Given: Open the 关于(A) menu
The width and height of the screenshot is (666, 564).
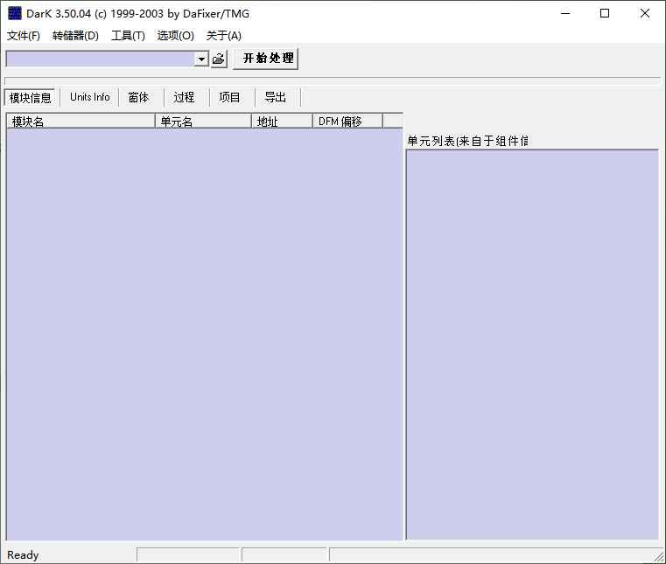Looking at the screenshot, I should coord(224,36).
